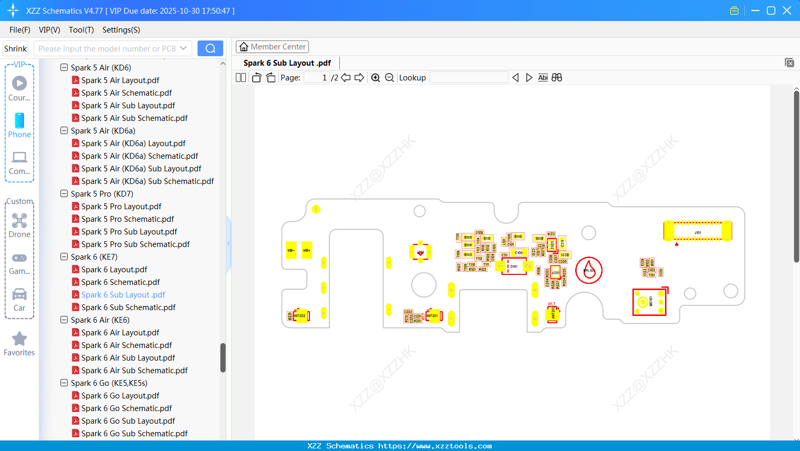Rotate the layout page clockwise

pos(270,77)
